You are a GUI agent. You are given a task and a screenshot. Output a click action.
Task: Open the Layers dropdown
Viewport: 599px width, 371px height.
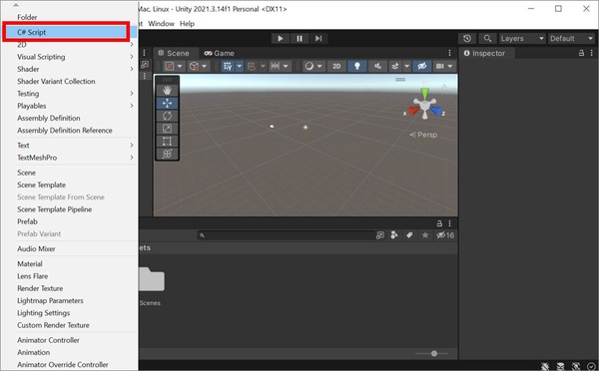(522, 38)
